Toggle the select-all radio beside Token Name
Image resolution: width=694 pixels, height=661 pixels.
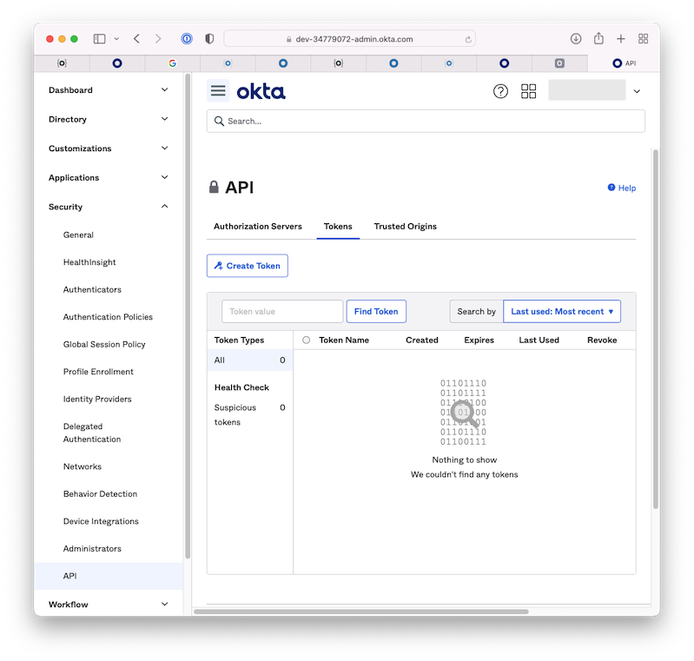(307, 340)
